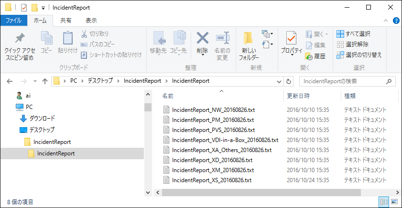Screen dimensions: 402x208
Task: Expand the address bar history dropdown
Action: 279,81
